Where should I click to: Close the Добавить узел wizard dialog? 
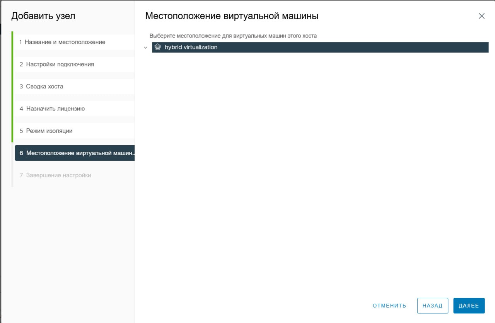pos(481,16)
